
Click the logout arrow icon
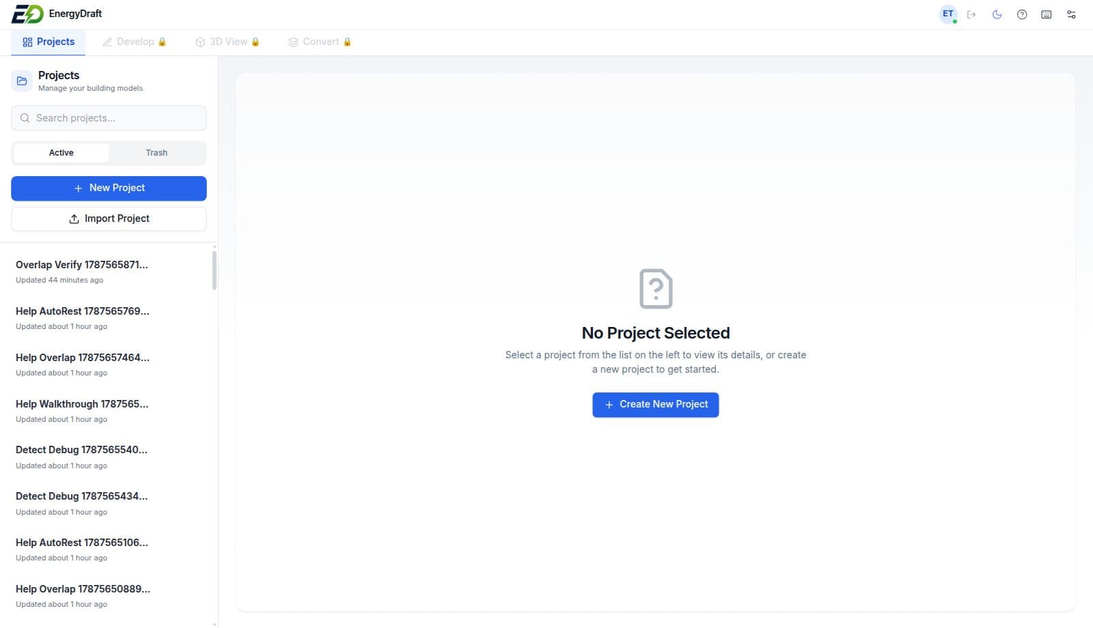971,14
